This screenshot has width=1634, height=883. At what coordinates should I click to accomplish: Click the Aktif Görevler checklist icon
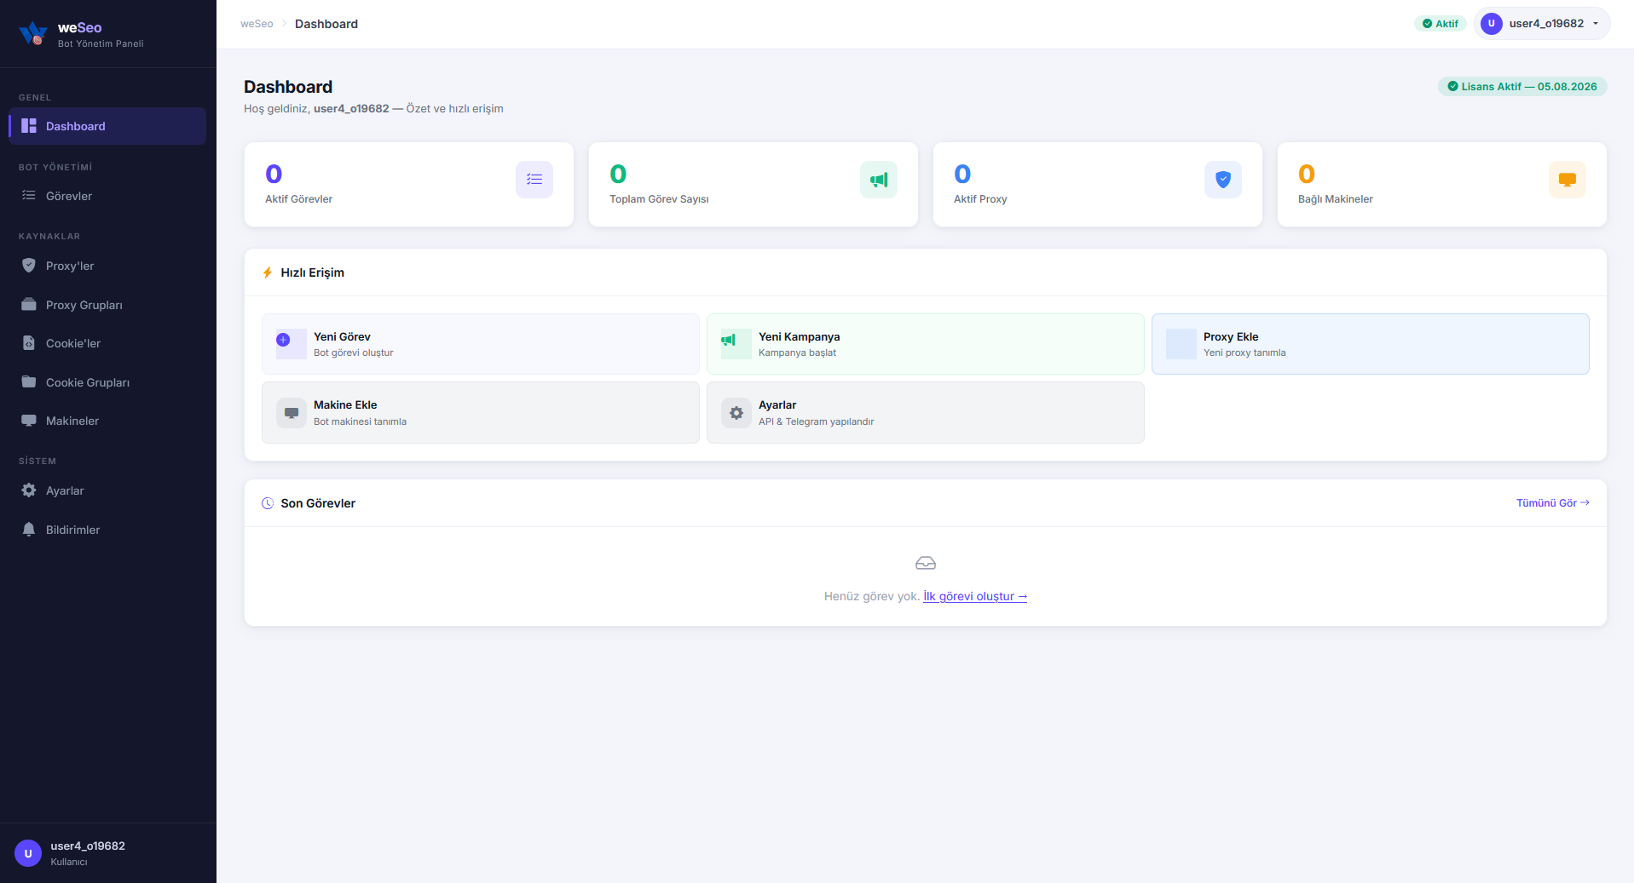coord(534,180)
